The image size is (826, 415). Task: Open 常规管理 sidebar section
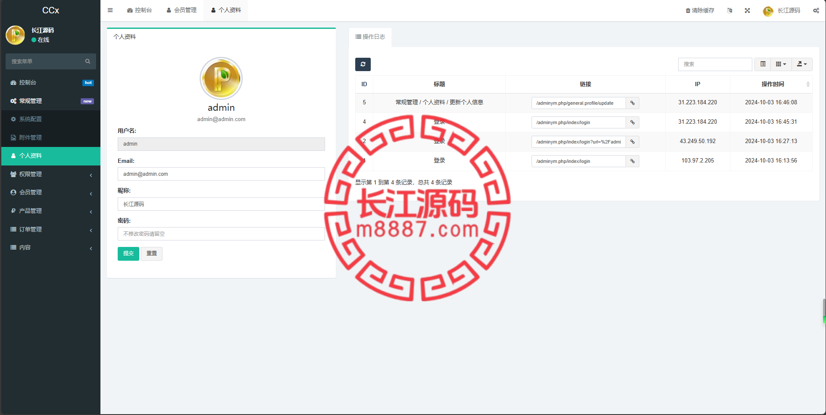(51, 101)
